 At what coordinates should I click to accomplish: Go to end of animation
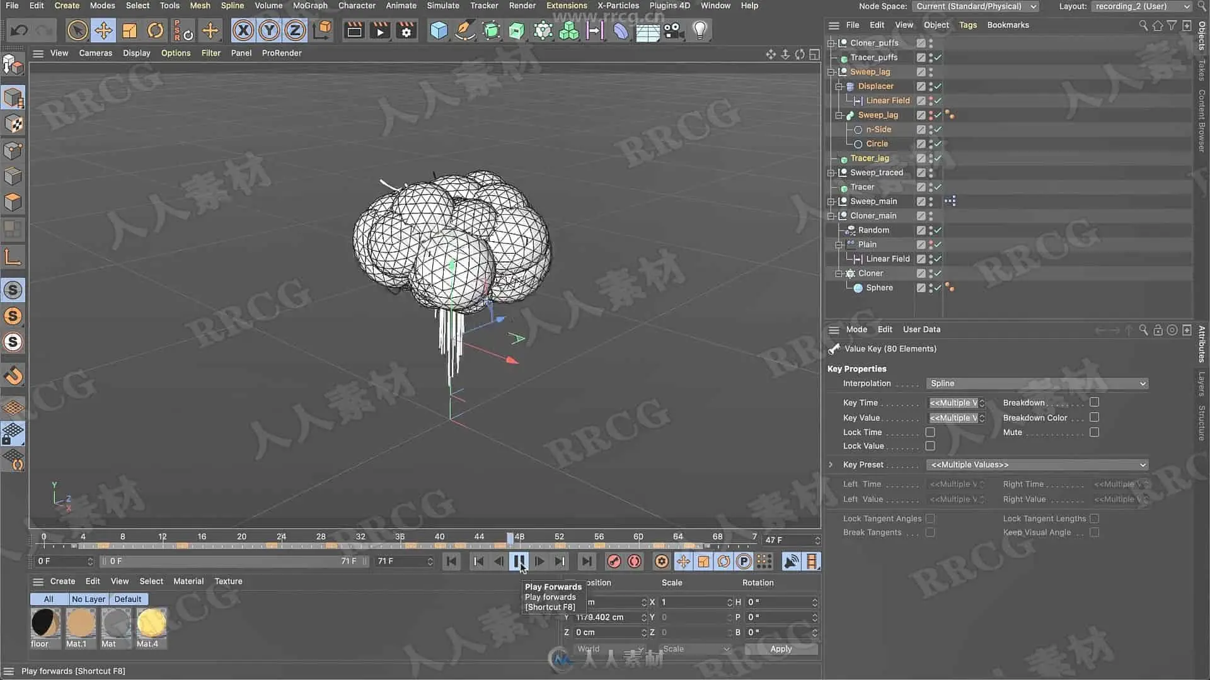point(587,561)
